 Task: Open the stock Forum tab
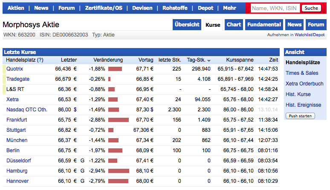316,25
